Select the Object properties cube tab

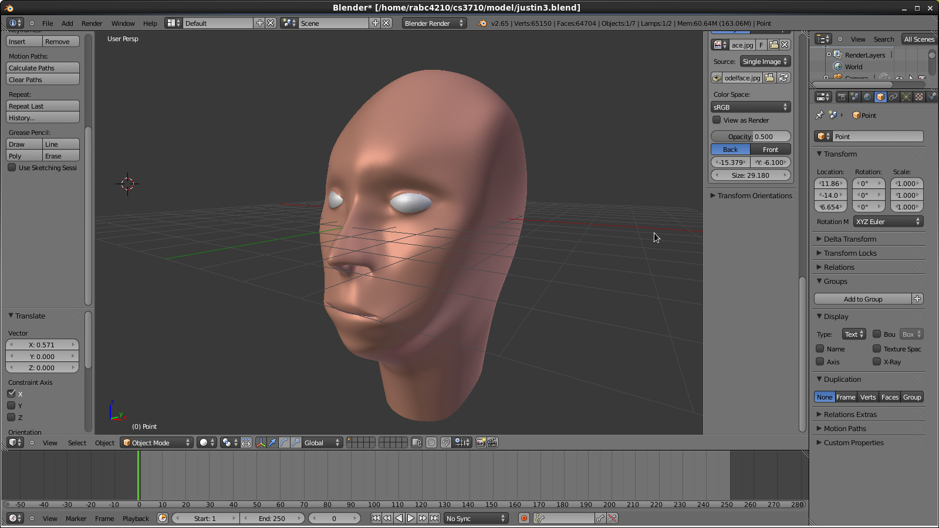coord(880,97)
